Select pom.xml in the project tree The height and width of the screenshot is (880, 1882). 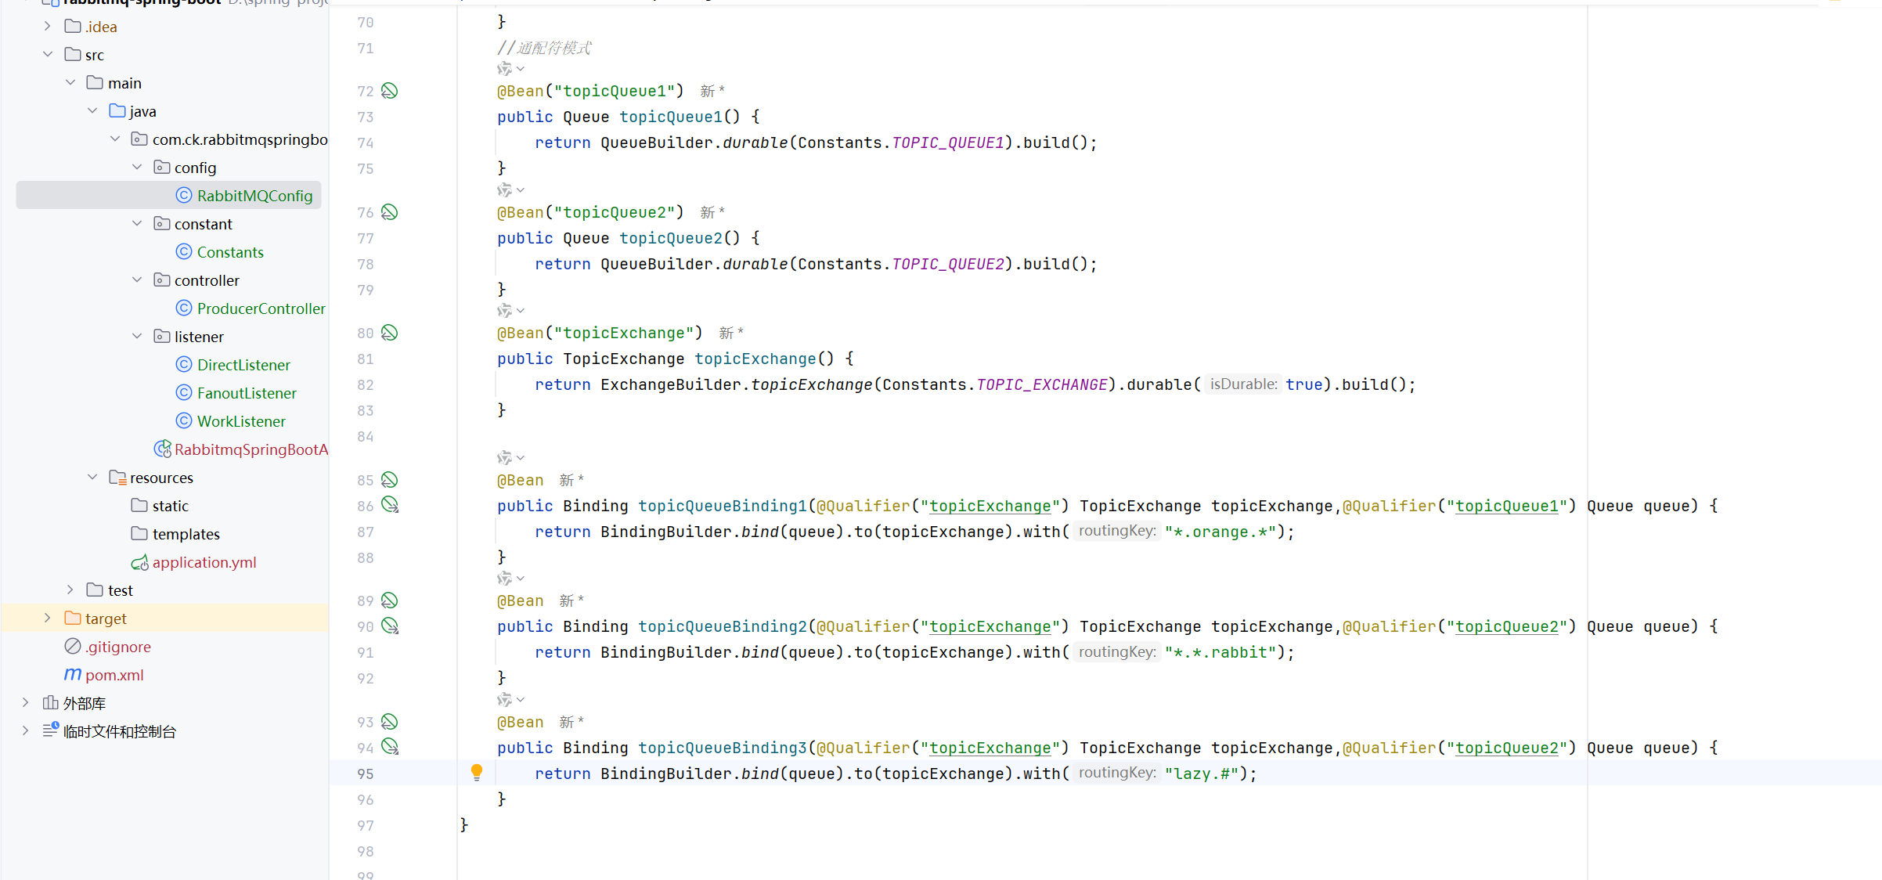(114, 675)
